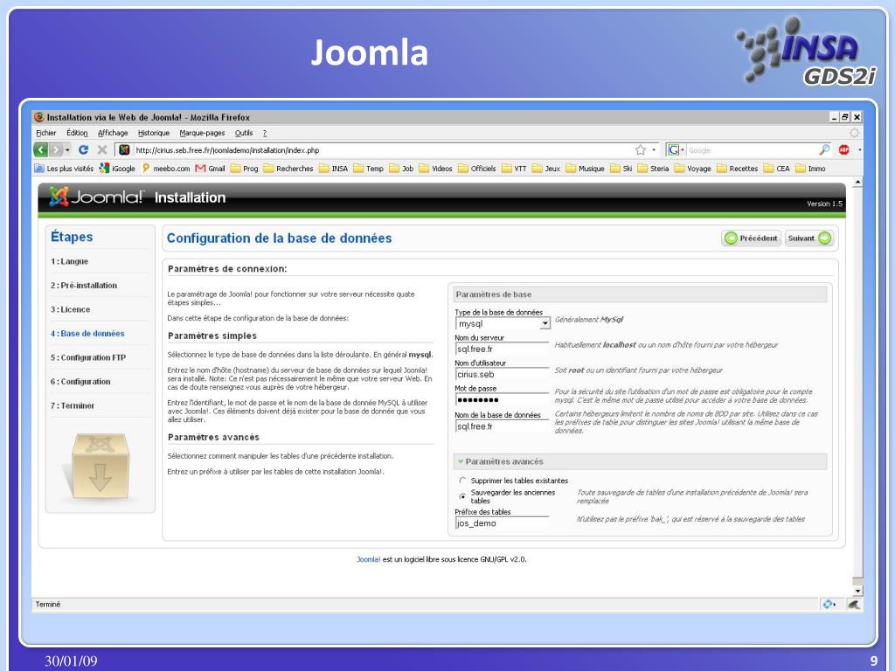Reload the page with the refresh icon
895x671 pixels.
click(83, 150)
